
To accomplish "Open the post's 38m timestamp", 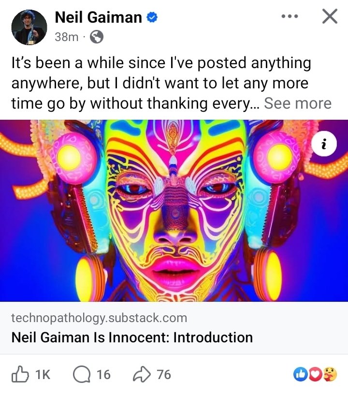I will pyautogui.click(x=66, y=37).
